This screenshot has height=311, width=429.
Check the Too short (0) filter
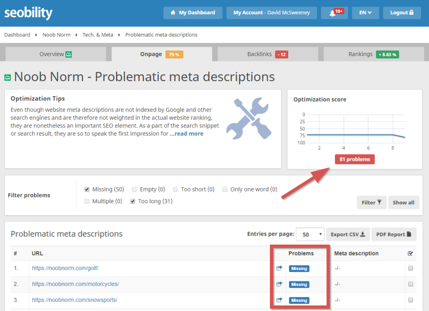click(x=176, y=189)
